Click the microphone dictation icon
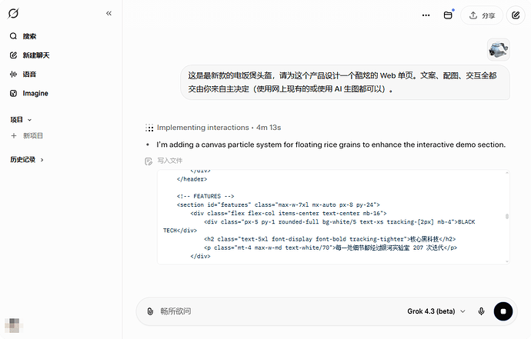Viewport: 531px width, 339px height. [481, 311]
